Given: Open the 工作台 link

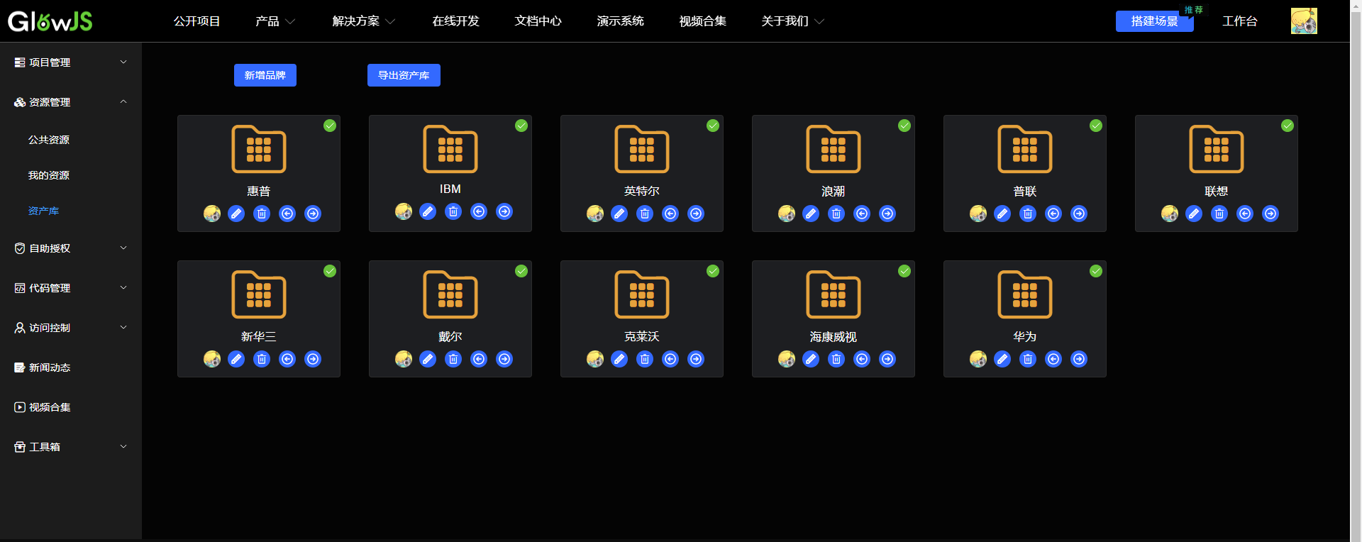Looking at the screenshot, I should click(x=1240, y=21).
